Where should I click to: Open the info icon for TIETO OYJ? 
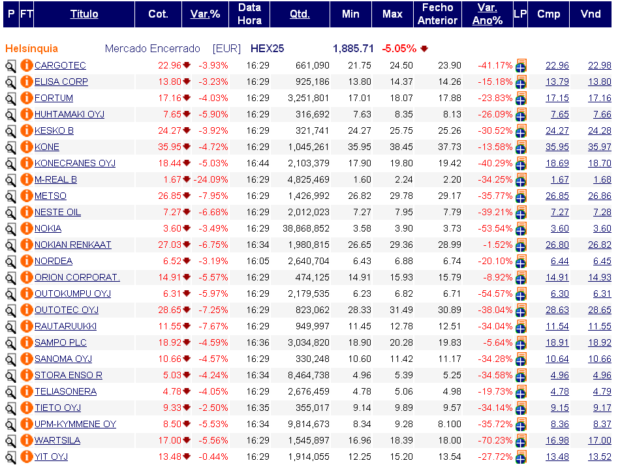(x=27, y=408)
